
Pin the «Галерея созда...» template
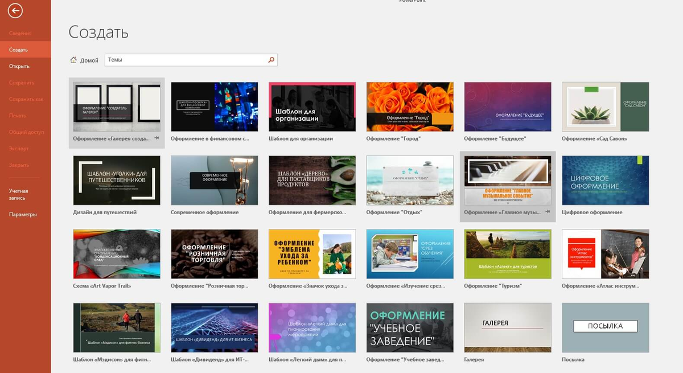click(x=157, y=138)
